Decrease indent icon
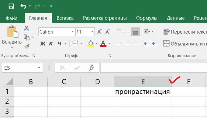 click(147, 43)
